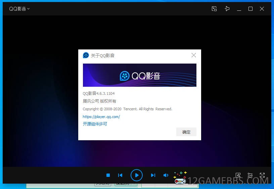The width and height of the screenshot is (274, 189).
Task: Open the https://player.qq.com/ link
Action: tap(101, 117)
